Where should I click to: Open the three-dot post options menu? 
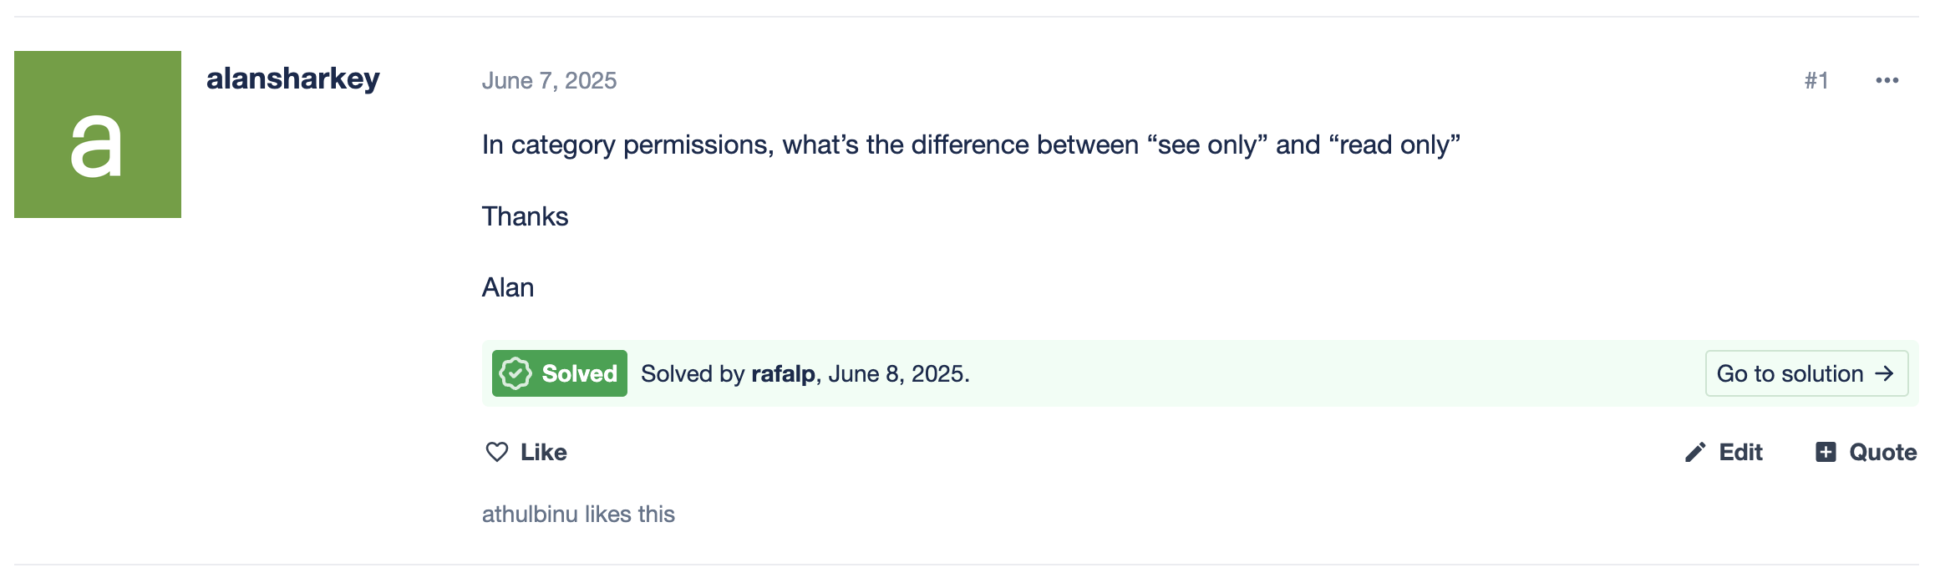coord(1887,80)
